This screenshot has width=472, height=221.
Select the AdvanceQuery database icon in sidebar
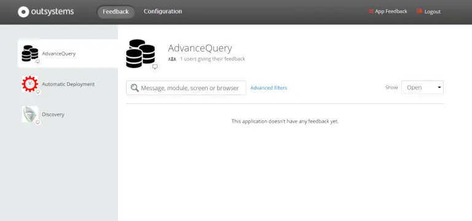tap(29, 53)
